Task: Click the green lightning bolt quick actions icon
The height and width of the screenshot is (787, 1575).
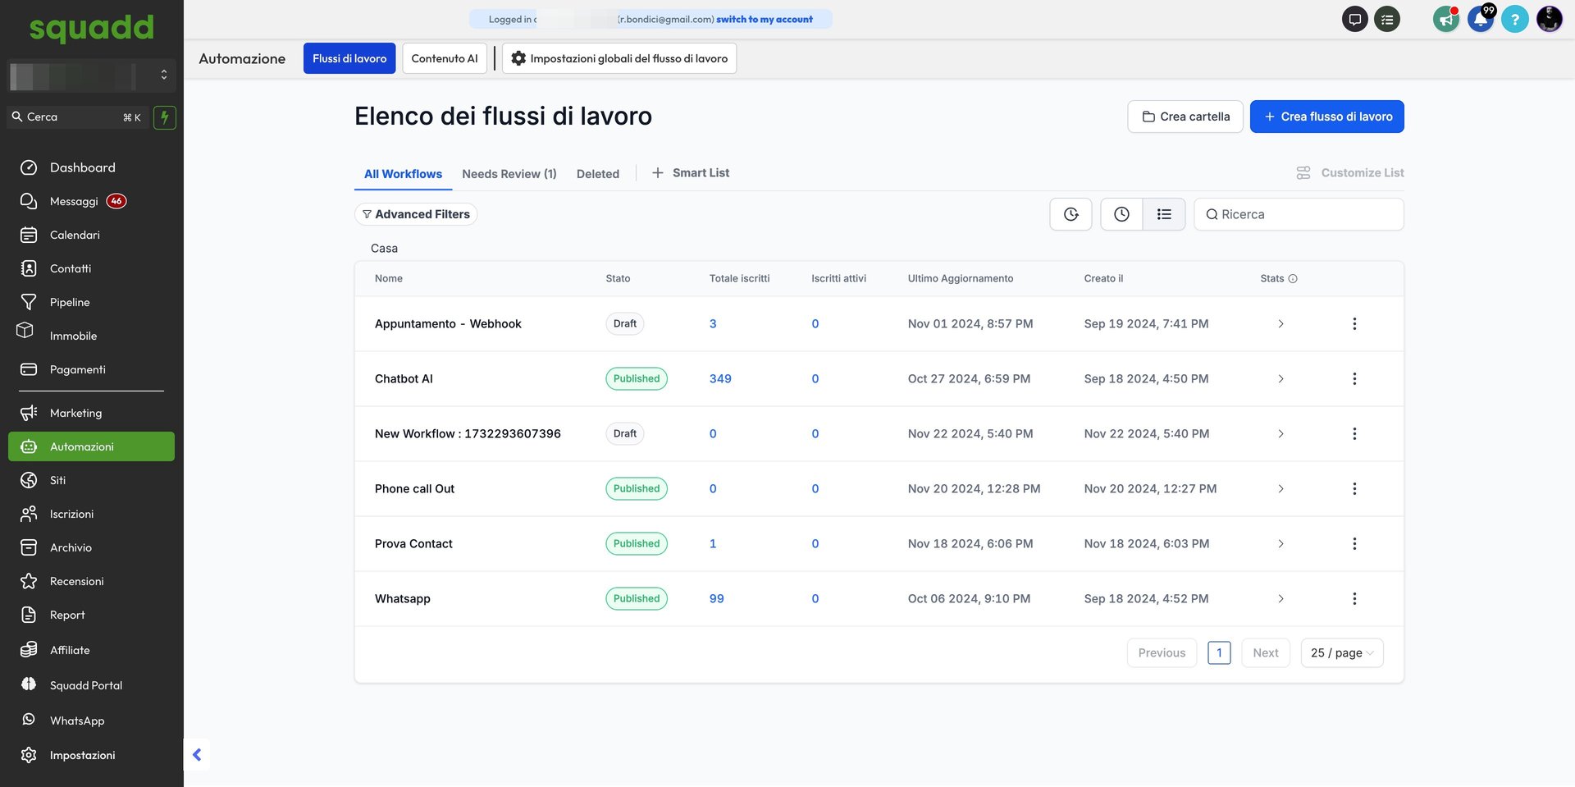Action: (x=165, y=117)
